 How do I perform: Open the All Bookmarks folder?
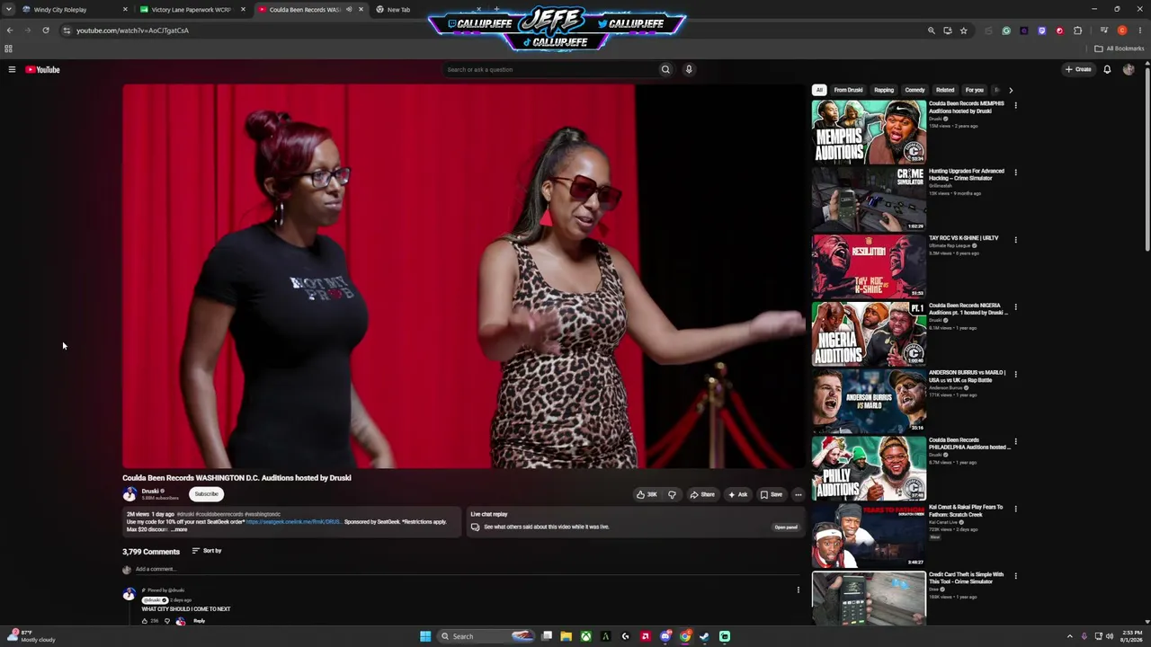point(1119,49)
